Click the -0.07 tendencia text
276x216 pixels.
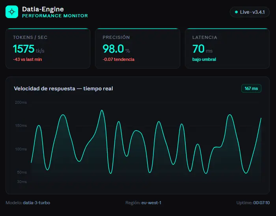click(x=118, y=59)
